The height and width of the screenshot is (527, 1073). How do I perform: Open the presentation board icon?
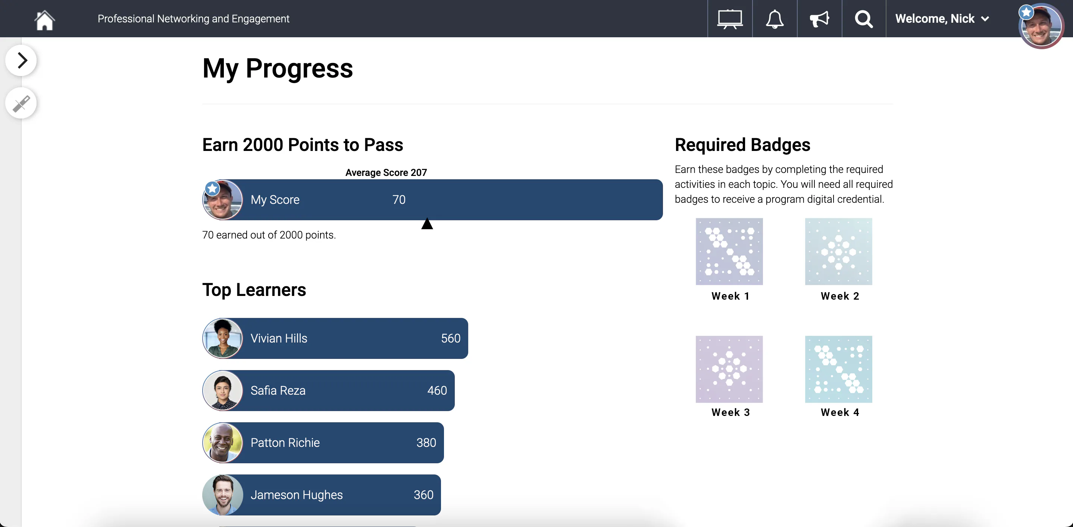tap(730, 19)
